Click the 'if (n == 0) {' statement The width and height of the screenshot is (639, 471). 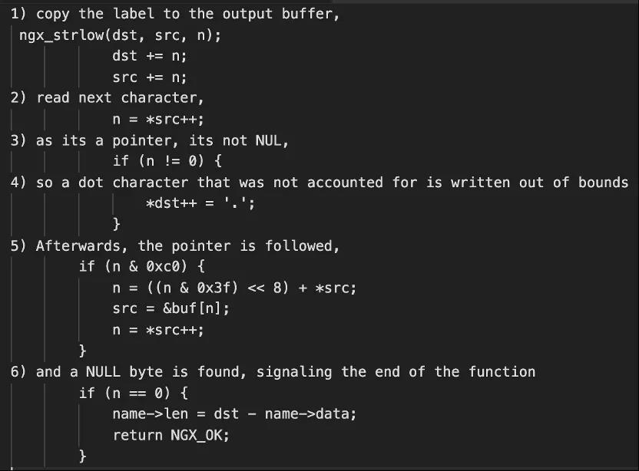point(132,393)
